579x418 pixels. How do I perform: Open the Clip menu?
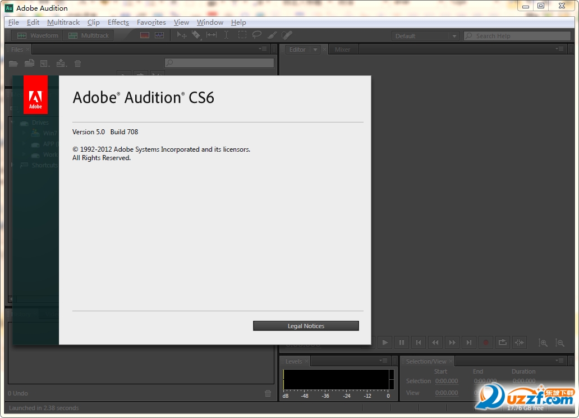pos(94,22)
